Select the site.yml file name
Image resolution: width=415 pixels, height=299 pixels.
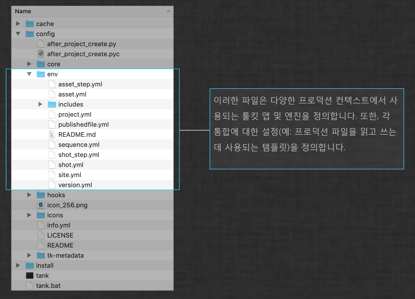tap(70, 175)
